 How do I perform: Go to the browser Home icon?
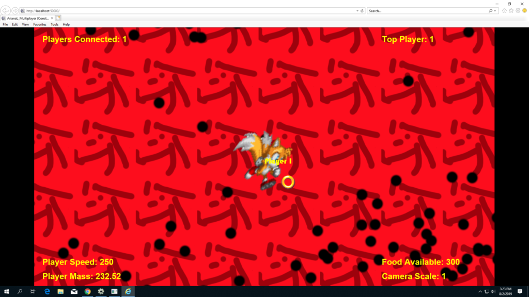tap(504, 11)
